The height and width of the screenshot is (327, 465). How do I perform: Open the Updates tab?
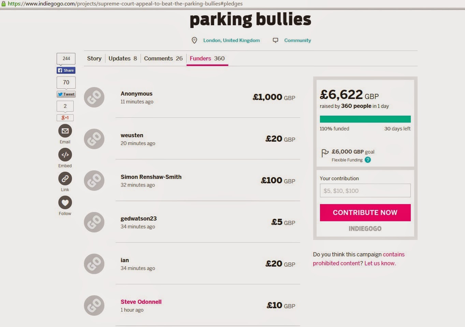click(122, 58)
